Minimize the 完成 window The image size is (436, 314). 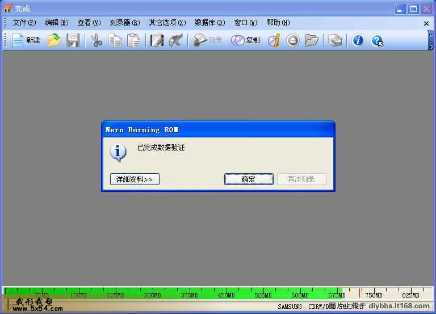400,9
